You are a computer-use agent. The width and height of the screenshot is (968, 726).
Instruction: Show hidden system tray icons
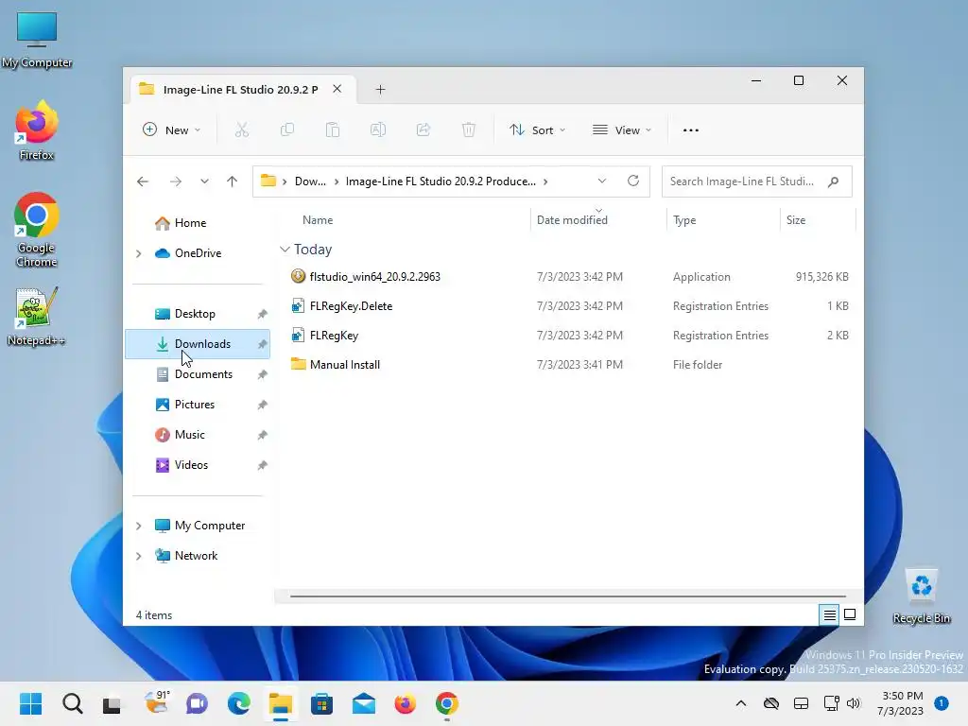click(741, 703)
